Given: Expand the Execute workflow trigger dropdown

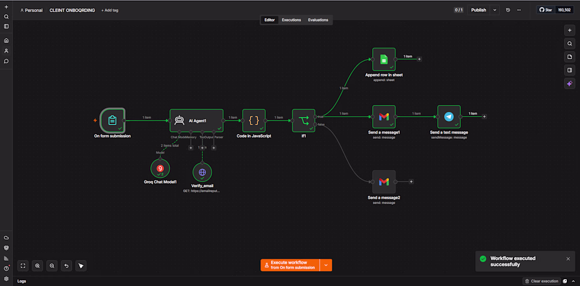Looking at the screenshot, I should tap(326, 265).
